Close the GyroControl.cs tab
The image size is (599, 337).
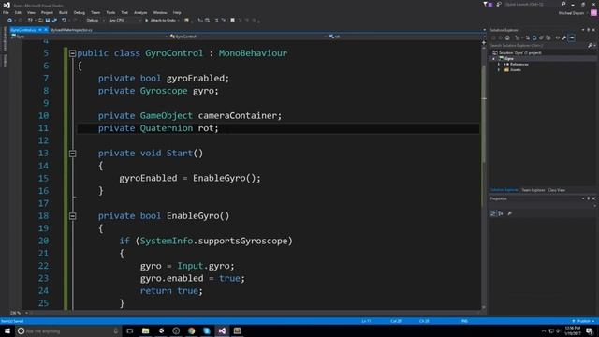point(46,30)
